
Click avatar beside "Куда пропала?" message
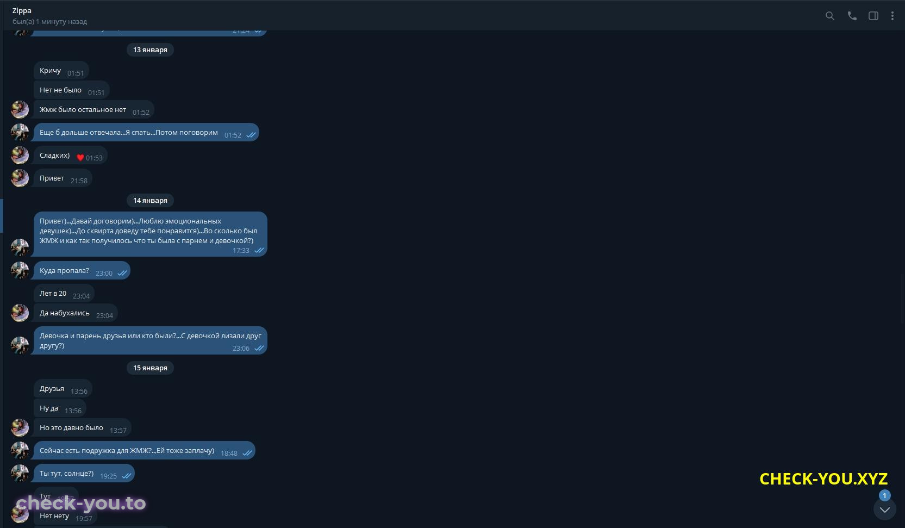[20, 270]
